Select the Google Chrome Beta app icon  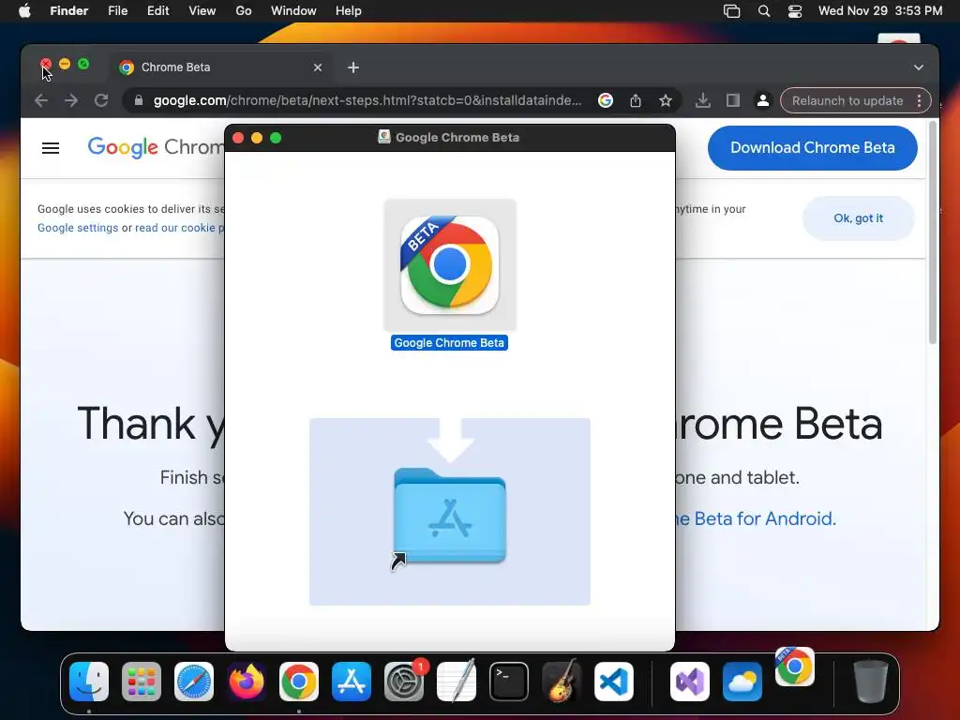point(450,265)
